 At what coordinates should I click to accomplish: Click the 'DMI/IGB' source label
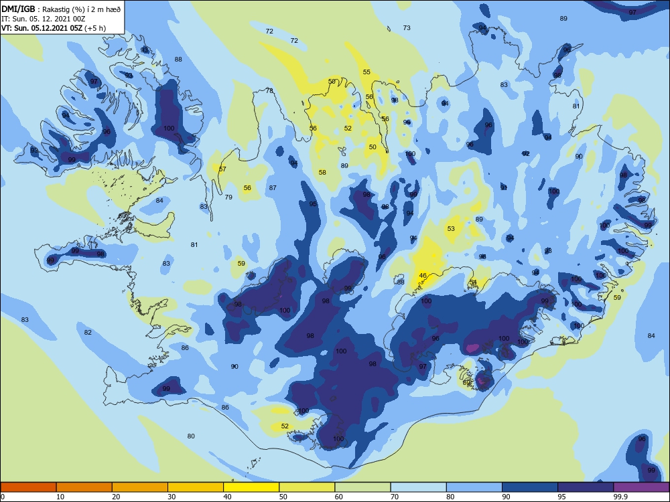(18, 10)
